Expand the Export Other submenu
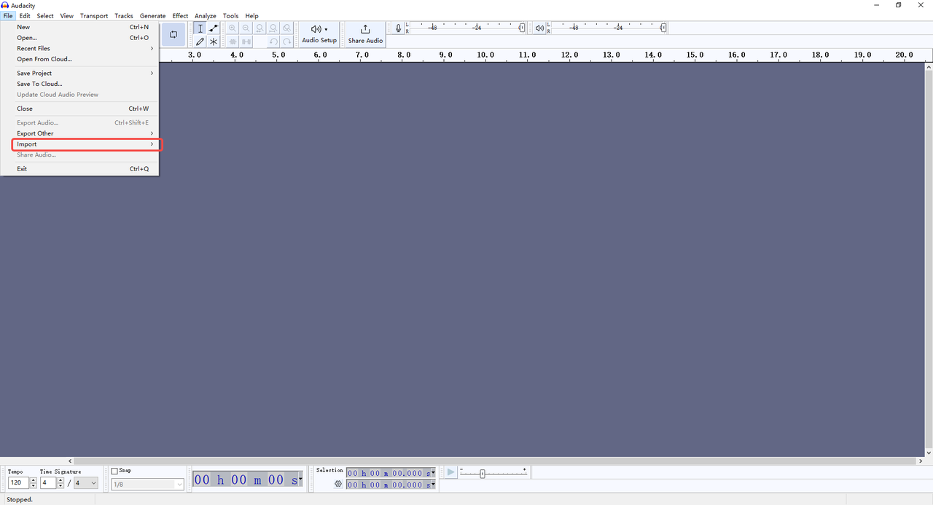This screenshot has width=933, height=505. 81,133
